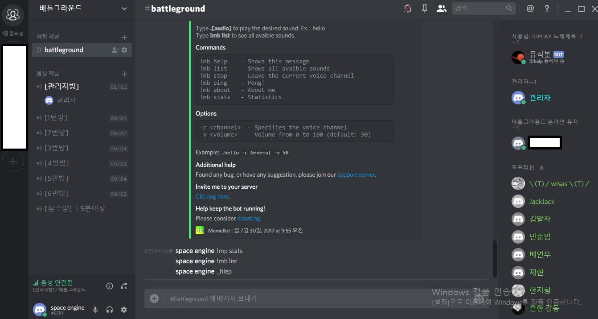The image size is (598, 319).
Task: Join the [5번방] voice channel
Action: tap(82, 178)
